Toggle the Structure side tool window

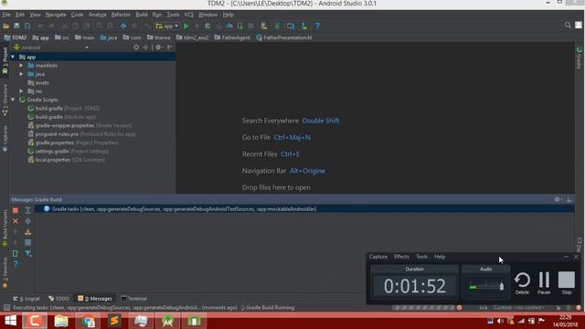tap(5, 100)
